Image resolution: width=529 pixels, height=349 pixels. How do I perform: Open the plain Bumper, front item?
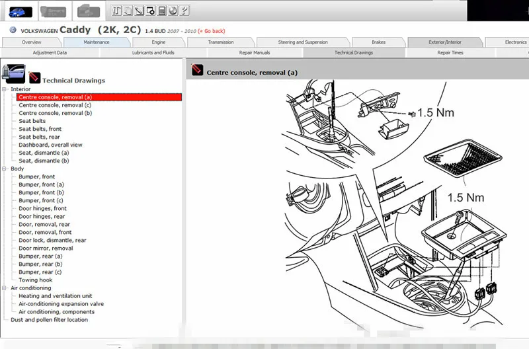click(37, 176)
